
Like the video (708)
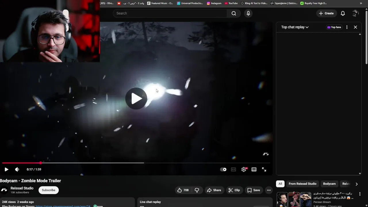coord(183,190)
